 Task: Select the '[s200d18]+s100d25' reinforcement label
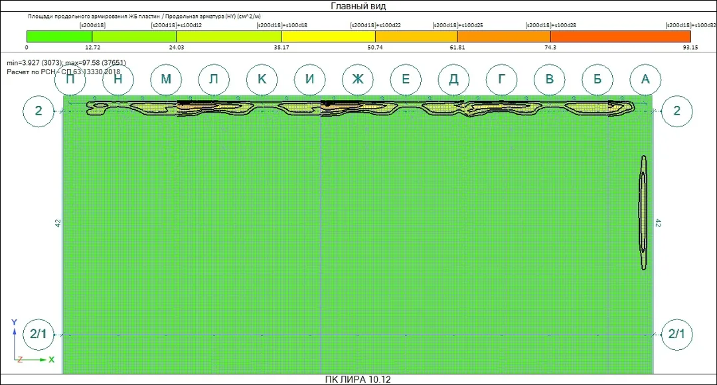[457, 26]
